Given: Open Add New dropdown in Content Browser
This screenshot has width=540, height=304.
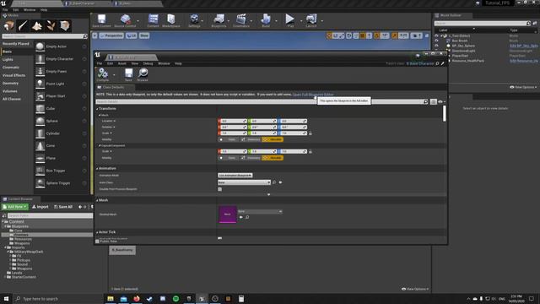Looking at the screenshot, I should pos(14,206).
